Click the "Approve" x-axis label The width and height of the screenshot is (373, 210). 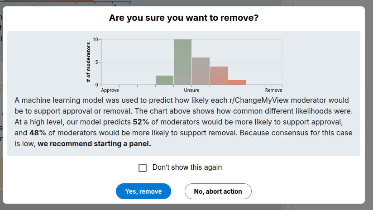point(110,90)
